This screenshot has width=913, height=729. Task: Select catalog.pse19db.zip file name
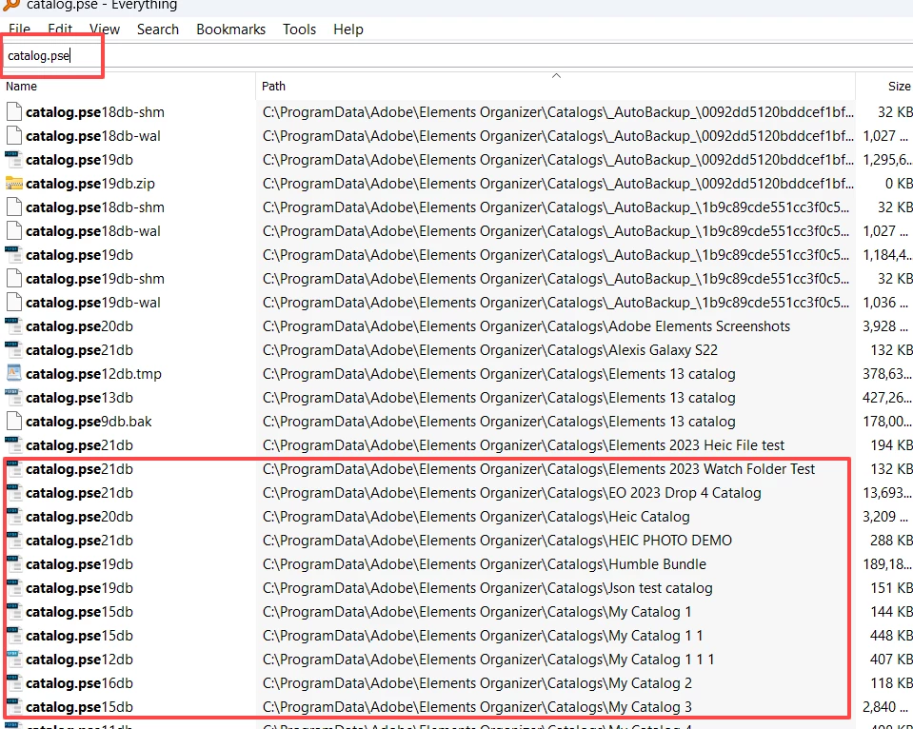click(90, 184)
